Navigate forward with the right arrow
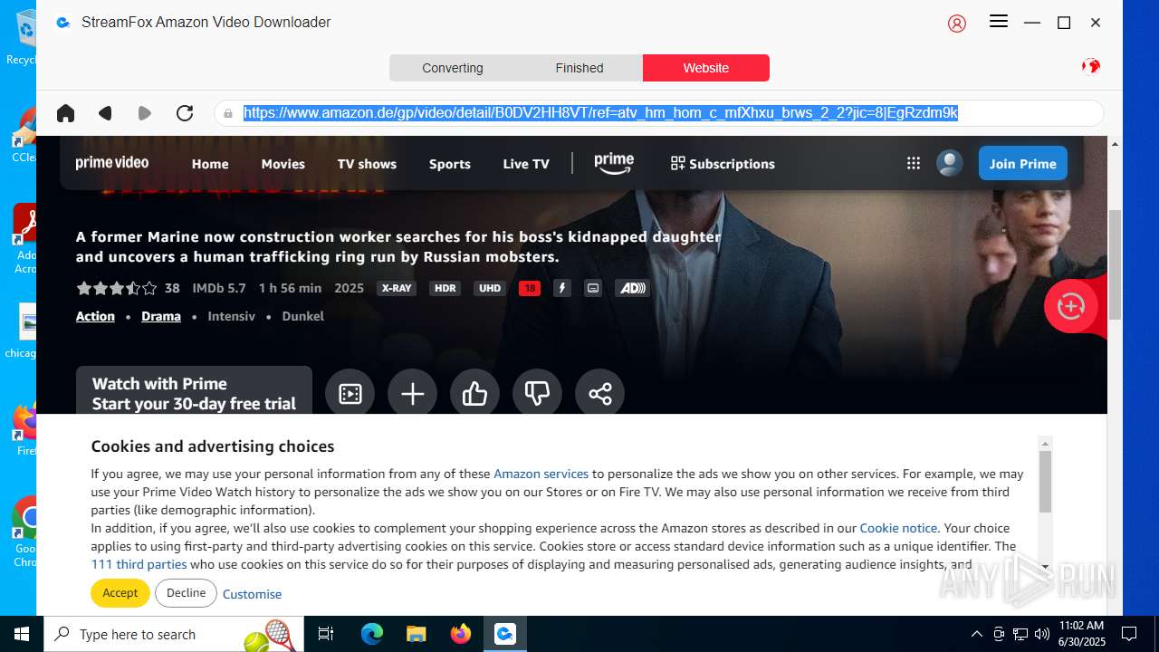This screenshot has height=652, width=1159. tap(145, 113)
